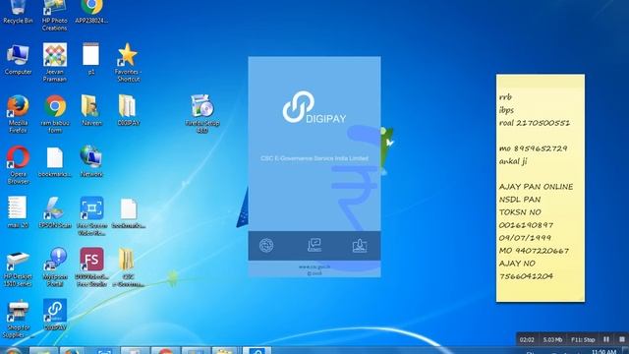
Task: Select the APP238024 Chrome file icon
Action: tap(91, 12)
